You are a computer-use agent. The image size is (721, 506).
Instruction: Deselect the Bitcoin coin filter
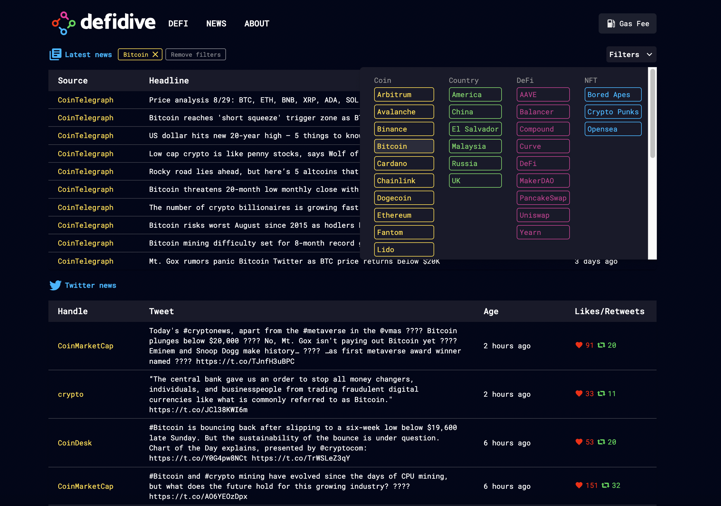coord(404,146)
